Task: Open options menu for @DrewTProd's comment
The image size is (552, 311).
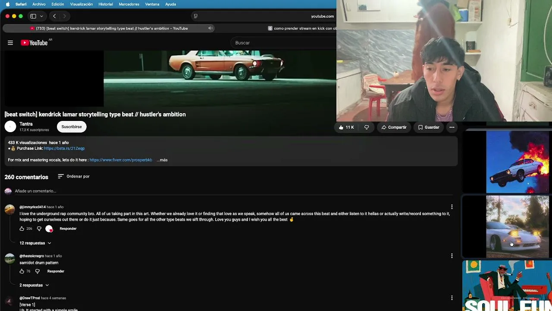Action: (x=452, y=298)
